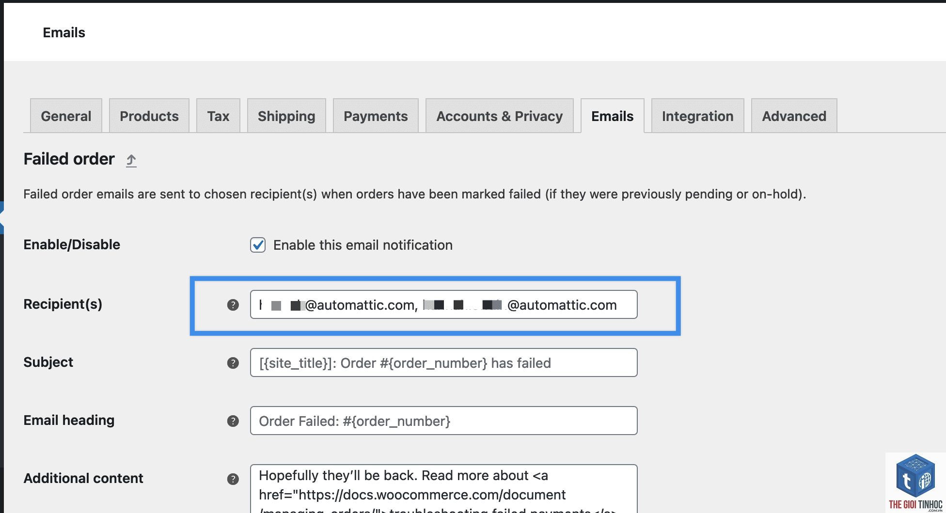This screenshot has width=946, height=513.
Task: Click the Failed order heading
Action: tap(69, 159)
